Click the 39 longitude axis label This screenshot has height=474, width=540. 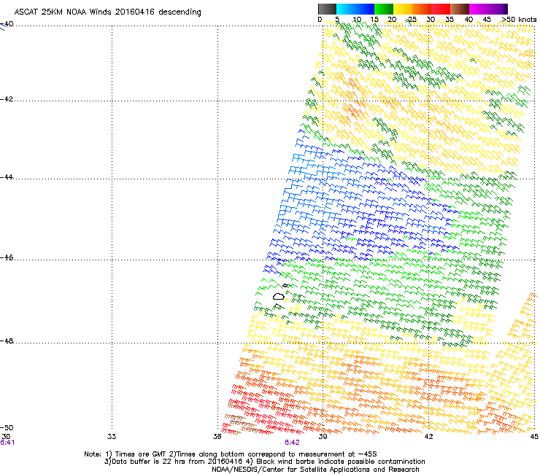point(323,437)
